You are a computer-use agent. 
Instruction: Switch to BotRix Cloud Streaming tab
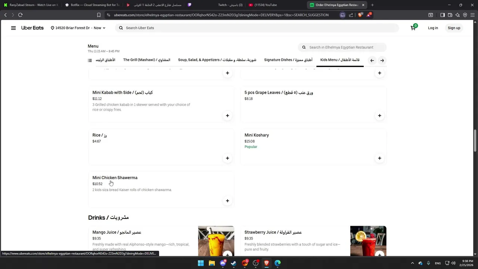[x=92, y=5]
